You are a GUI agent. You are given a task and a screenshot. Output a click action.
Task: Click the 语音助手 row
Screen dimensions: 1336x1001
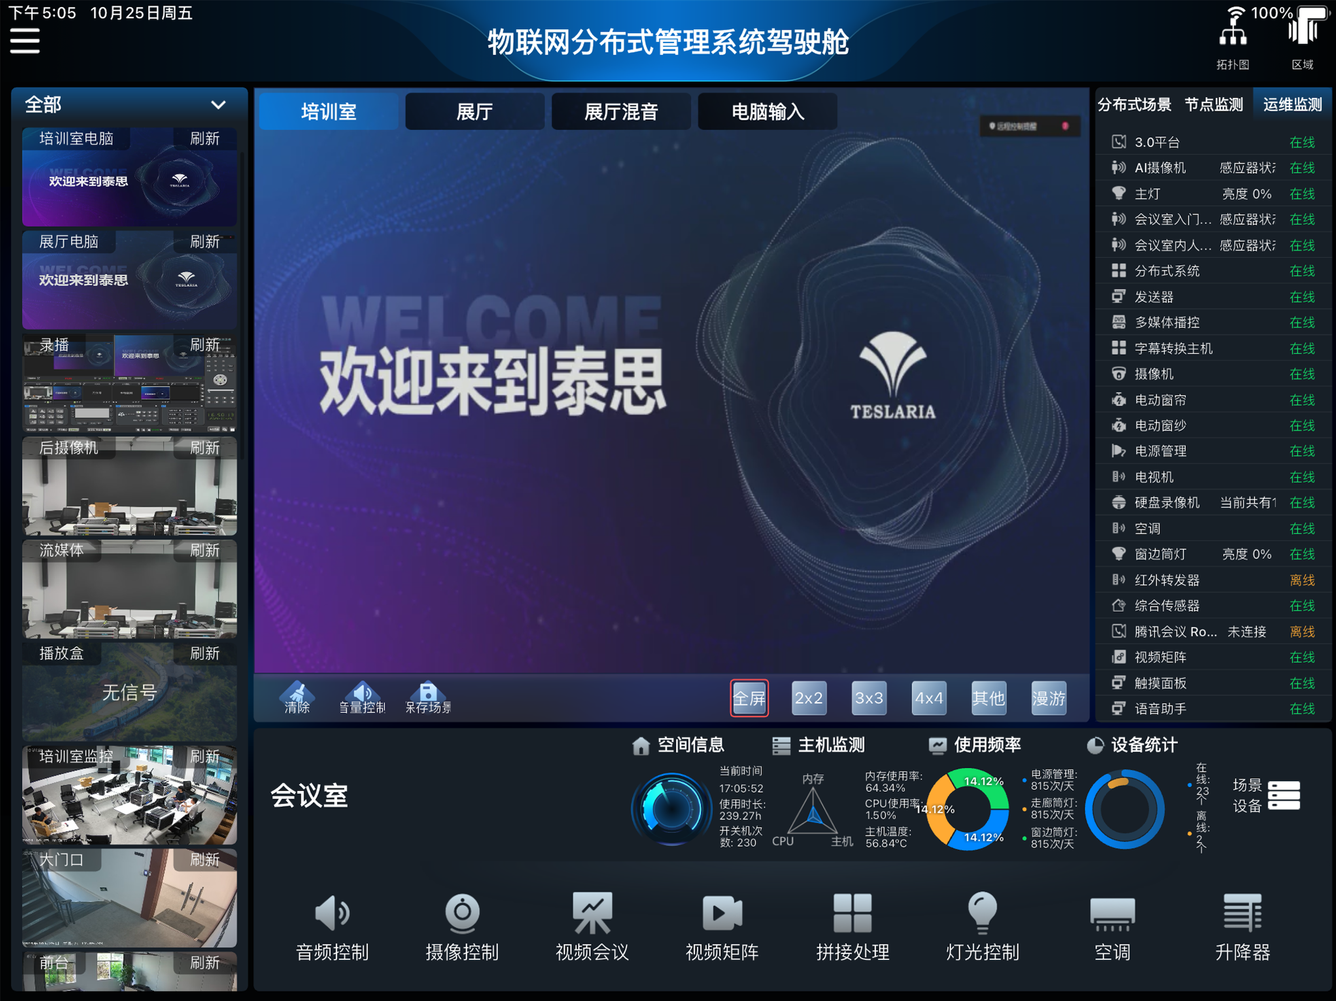click(x=1213, y=708)
